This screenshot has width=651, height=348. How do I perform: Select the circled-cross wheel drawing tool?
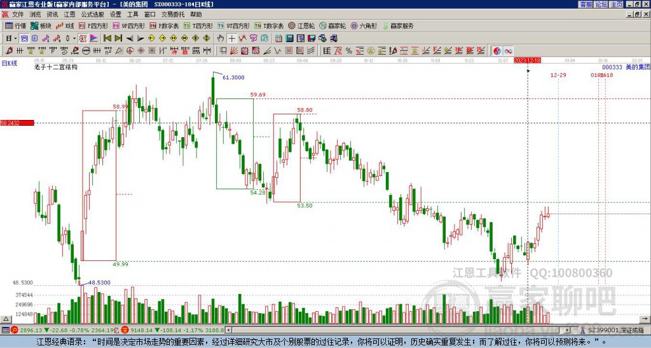[x=130, y=51]
